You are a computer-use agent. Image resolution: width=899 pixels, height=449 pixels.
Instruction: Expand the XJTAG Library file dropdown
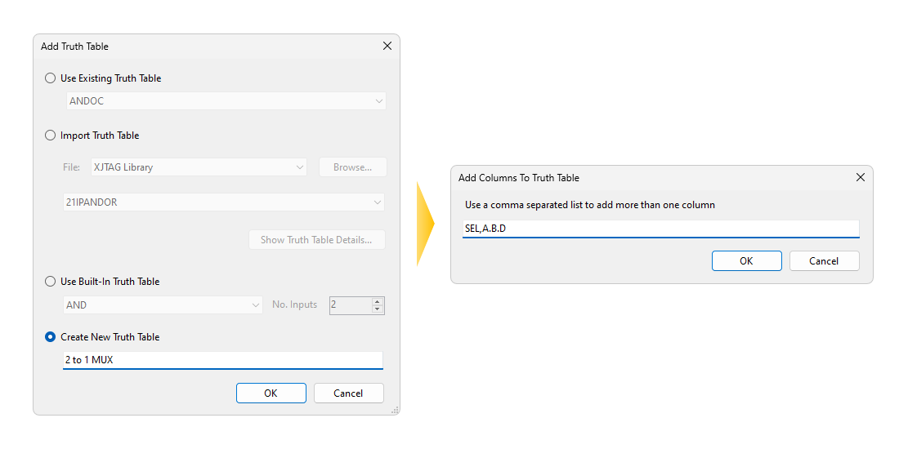198,167
